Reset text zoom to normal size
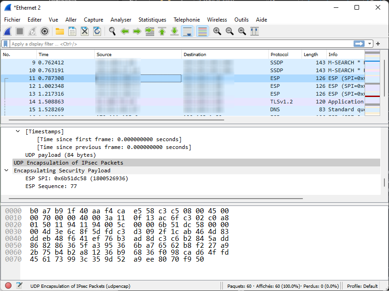The image size is (389, 291). (242, 31)
